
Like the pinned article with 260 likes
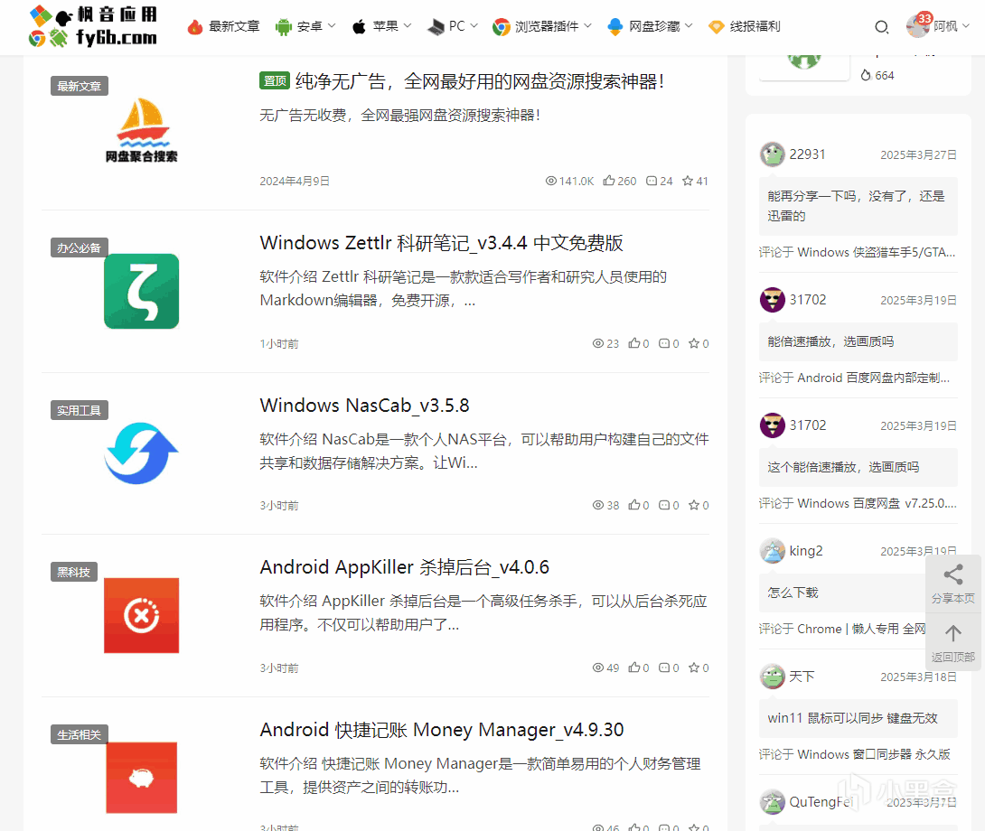[x=619, y=181]
